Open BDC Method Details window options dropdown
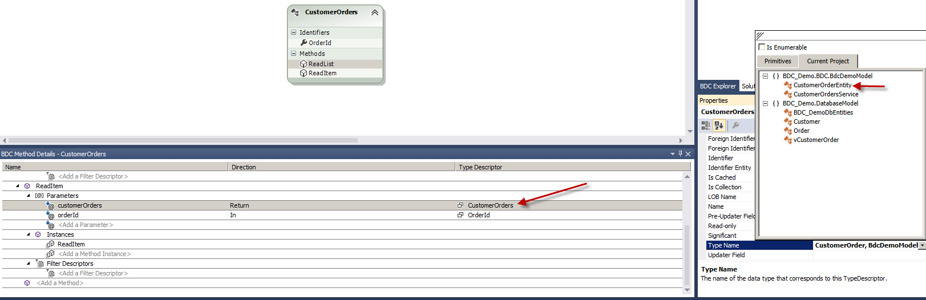926x300 pixels. (672, 154)
